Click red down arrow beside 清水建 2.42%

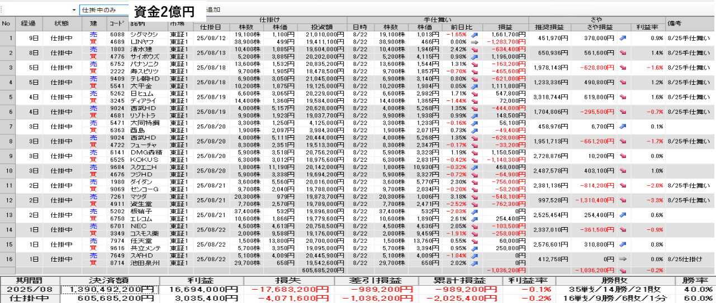[x=475, y=49]
